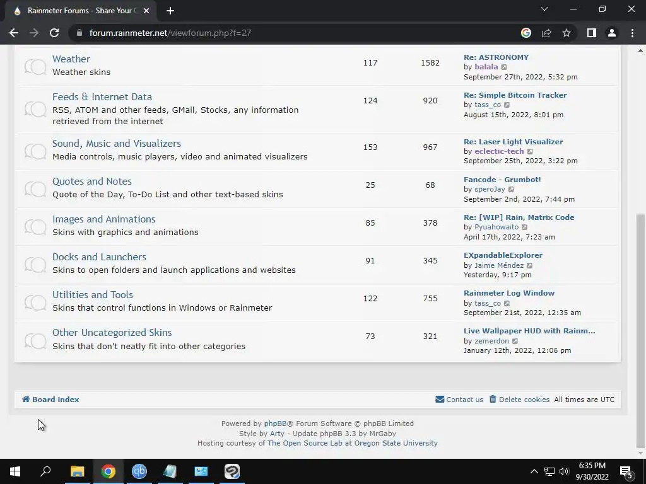
Task: Click forum icon beside Quotes and Notes
Action: [x=35, y=189]
